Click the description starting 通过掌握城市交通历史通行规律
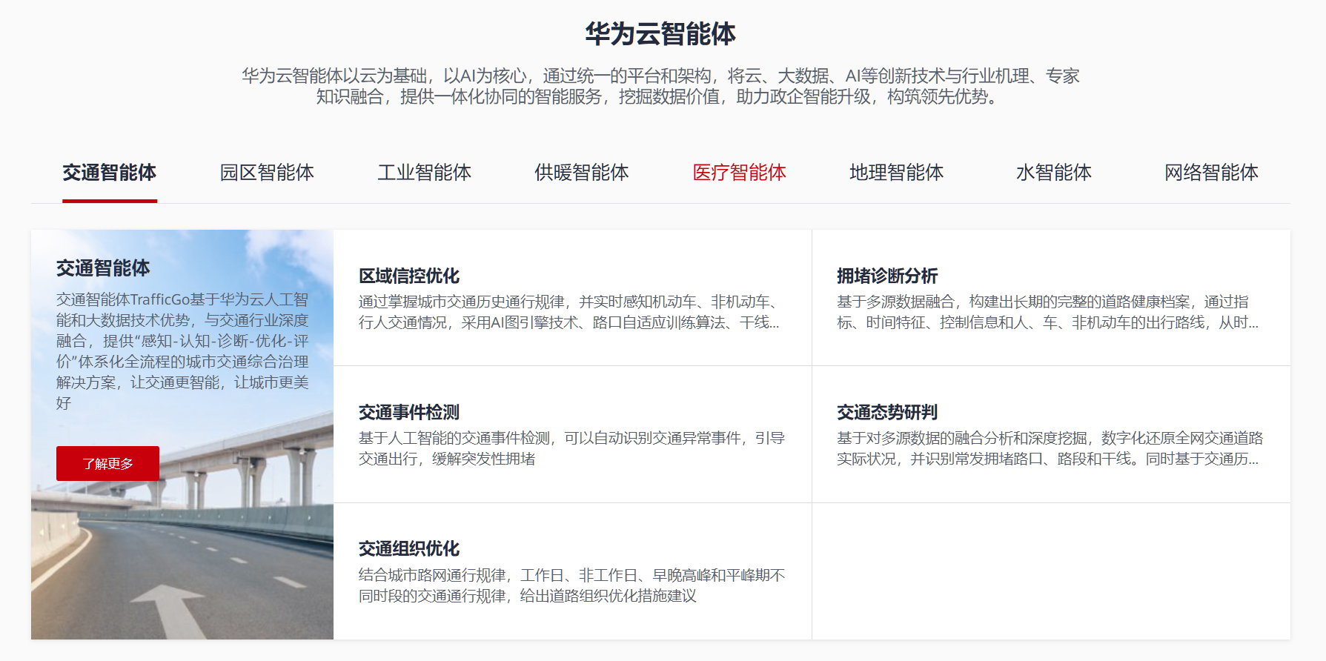This screenshot has height=661, width=1326. pos(569,312)
